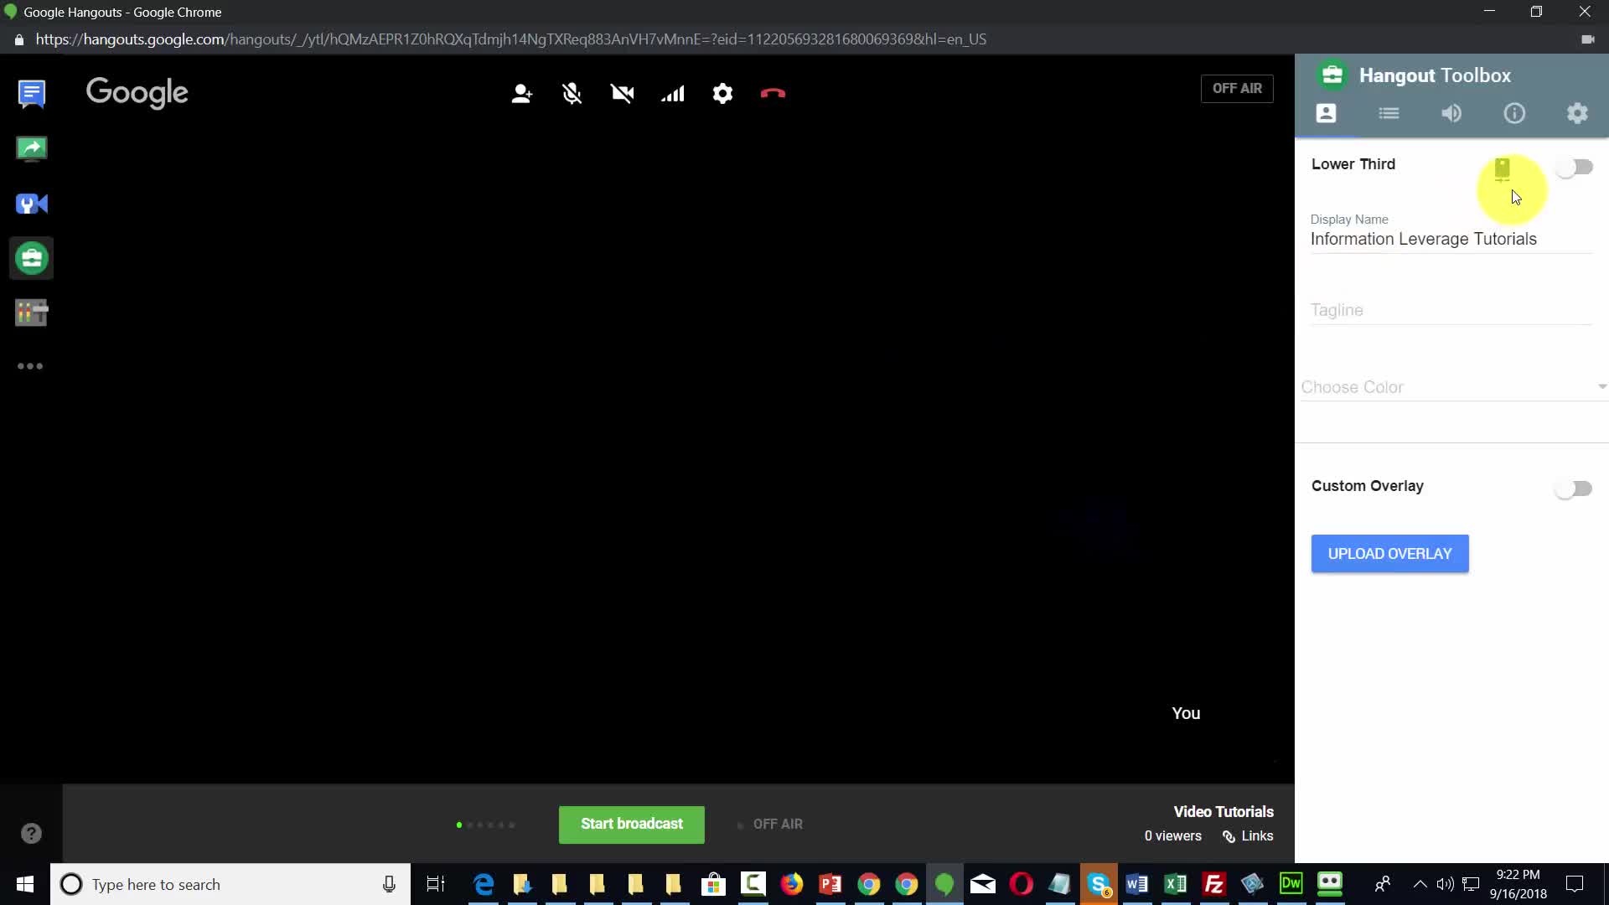Hang up with the red phone icon
1609x905 pixels.
pyautogui.click(x=773, y=93)
